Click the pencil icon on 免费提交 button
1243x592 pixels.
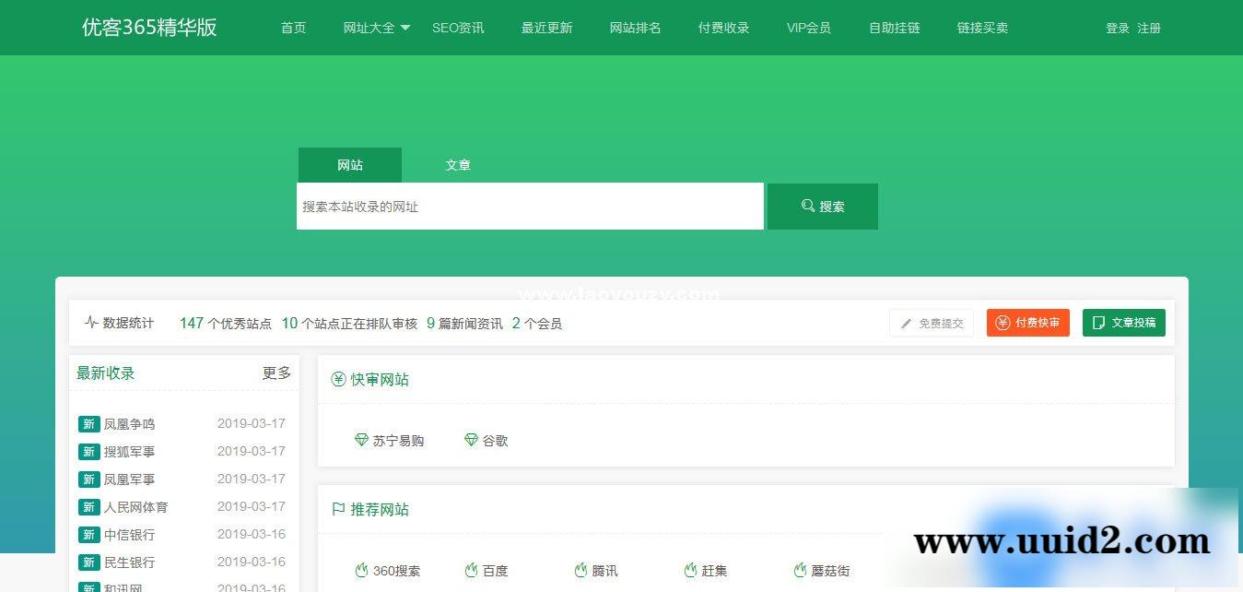click(904, 323)
